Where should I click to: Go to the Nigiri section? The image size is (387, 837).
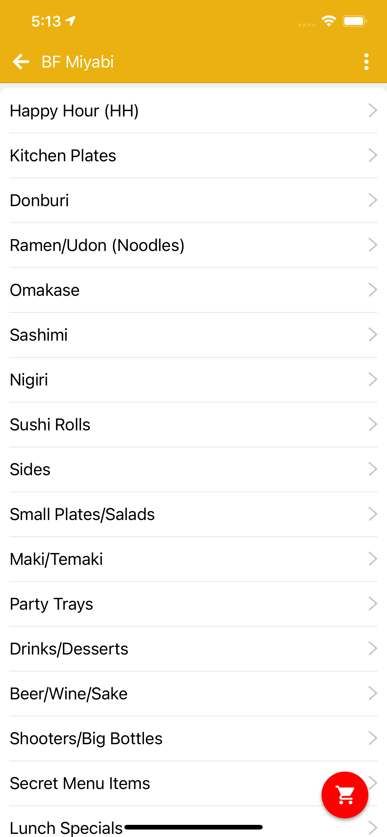point(29,380)
